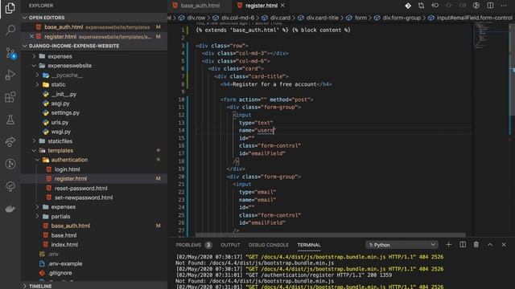This screenshot has height=289, width=515.
Task: Open wsgi.py file
Action: (x=61, y=132)
